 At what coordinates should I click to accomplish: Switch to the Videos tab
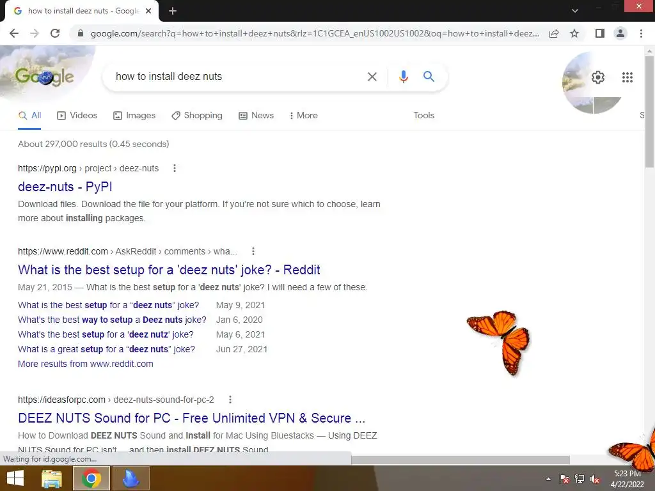click(77, 116)
